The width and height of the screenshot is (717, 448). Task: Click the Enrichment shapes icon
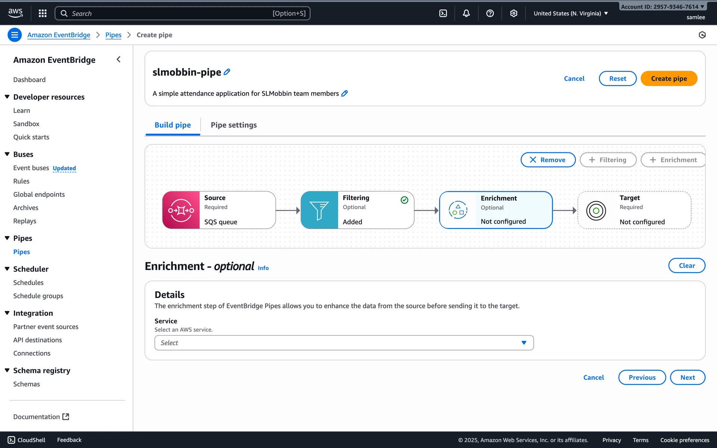458,210
